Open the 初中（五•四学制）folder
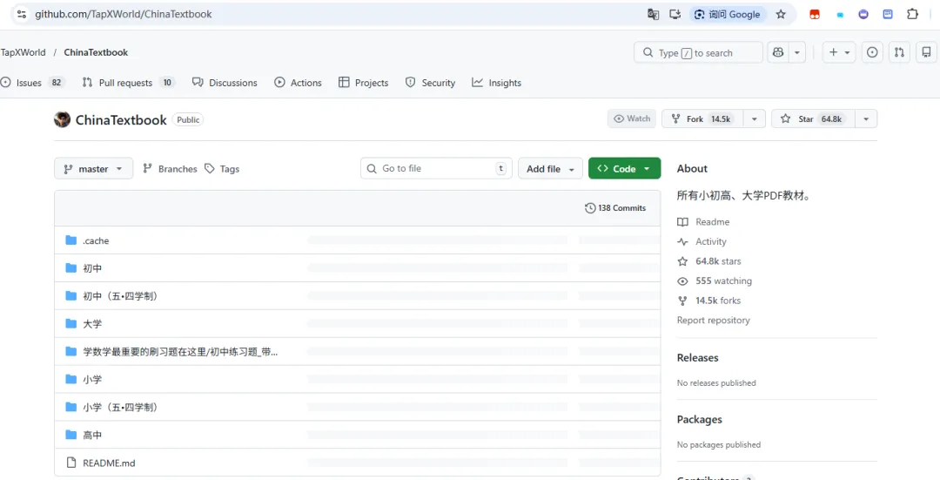The width and height of the screenshot is (940, 480). pos(120,296)
